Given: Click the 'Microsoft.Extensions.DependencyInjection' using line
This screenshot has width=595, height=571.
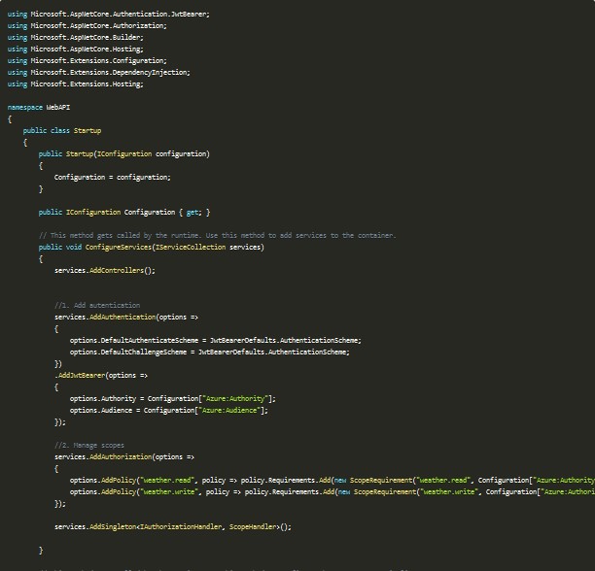Looking at the screenshot, I should (98, 73).
